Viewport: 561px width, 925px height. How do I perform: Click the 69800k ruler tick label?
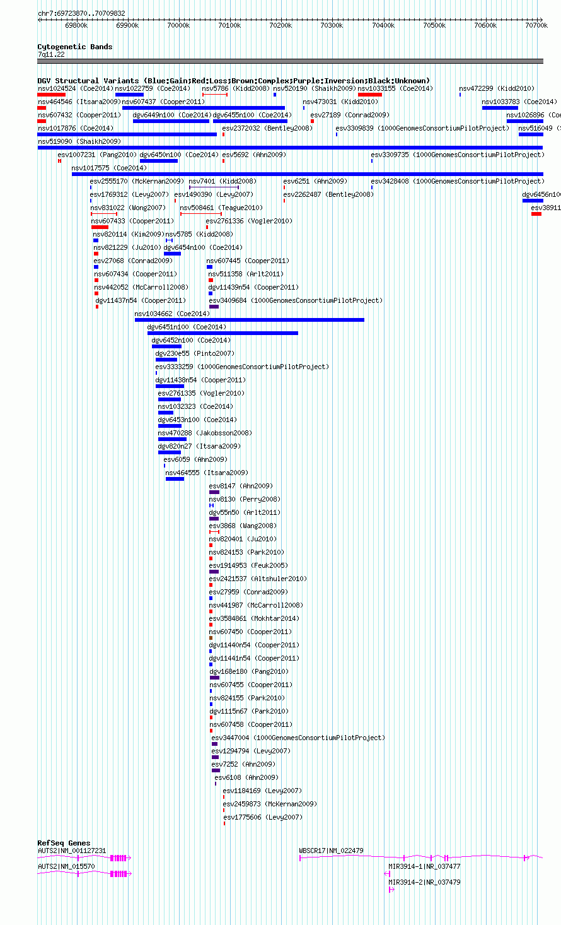tap(76, 25)
